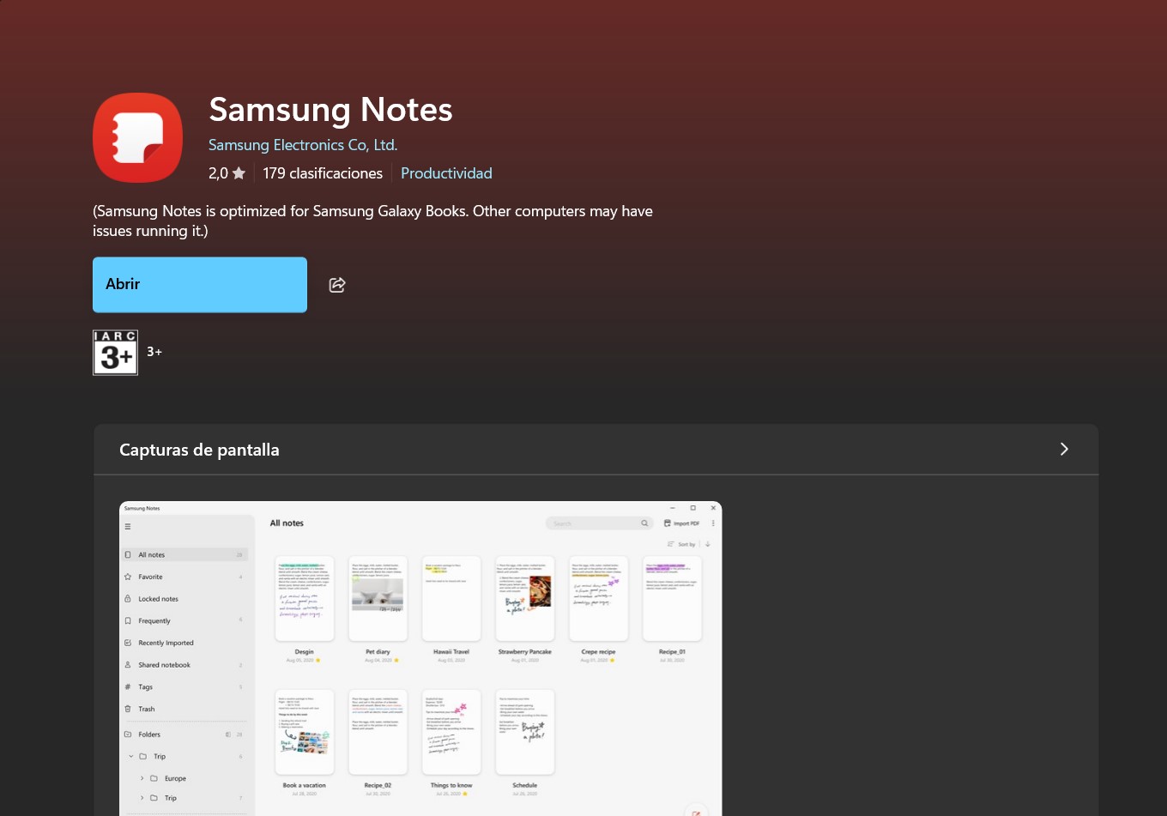Image resolution: width=1167 pixels, height=816 pixels.
Task: Click the red Samsung Notes app logo
Action: point(137,137)
